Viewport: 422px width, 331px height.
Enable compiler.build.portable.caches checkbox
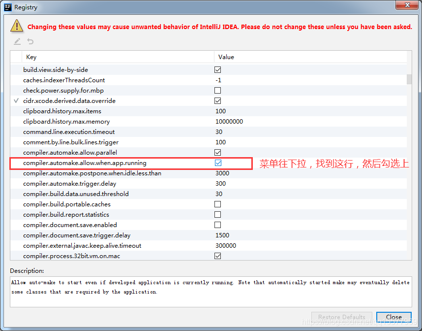[x=217, y=204]
